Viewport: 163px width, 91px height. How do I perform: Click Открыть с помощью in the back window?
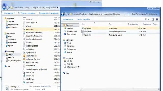[x=27, y=13]
